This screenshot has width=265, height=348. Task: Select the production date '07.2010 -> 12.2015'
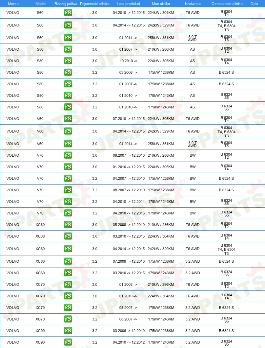point(129,119)
